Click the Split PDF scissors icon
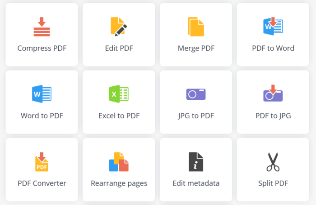This screenshot has height=205, width=316. (273, 162)
